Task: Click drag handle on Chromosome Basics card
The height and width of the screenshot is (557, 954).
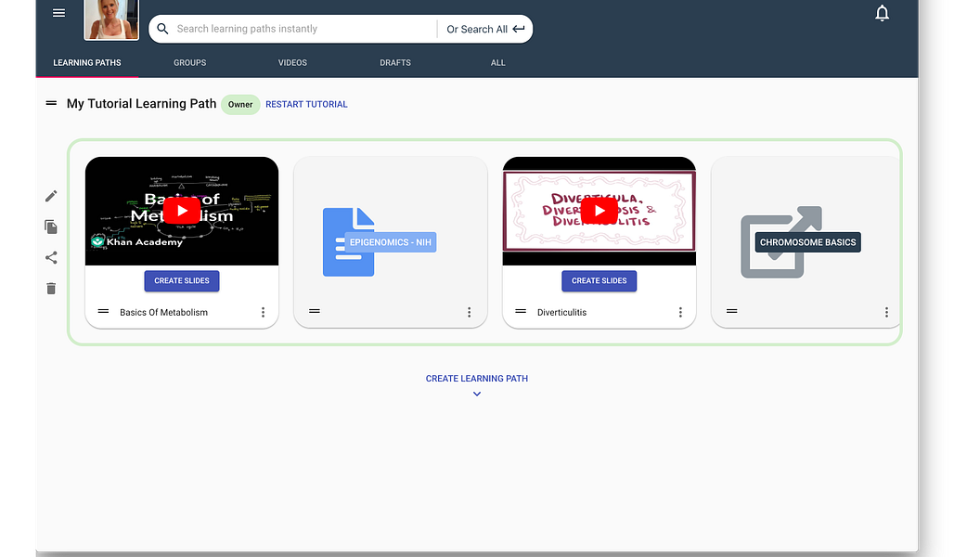Action: pyautogui.click(x=732, y=311)
